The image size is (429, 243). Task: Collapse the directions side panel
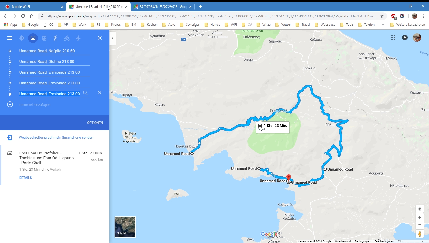113,38
